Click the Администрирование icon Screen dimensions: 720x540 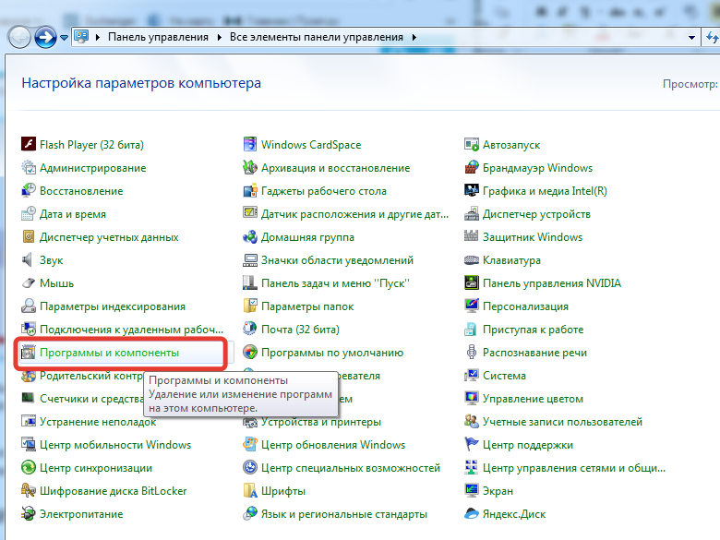[x=29, y=168]
